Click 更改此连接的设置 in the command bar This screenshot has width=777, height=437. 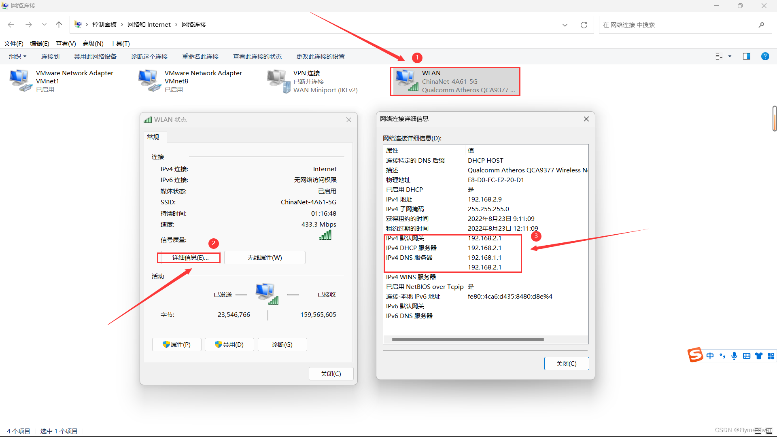pyautogui.click(x=321, y=56)
